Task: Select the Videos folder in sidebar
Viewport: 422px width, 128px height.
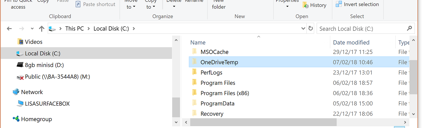Action: (x=33, y=42)
